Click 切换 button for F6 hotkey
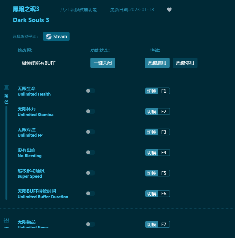 (152, 194)
